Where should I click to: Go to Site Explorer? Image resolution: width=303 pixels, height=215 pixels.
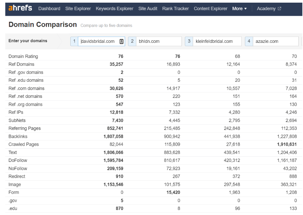(78, 9)
